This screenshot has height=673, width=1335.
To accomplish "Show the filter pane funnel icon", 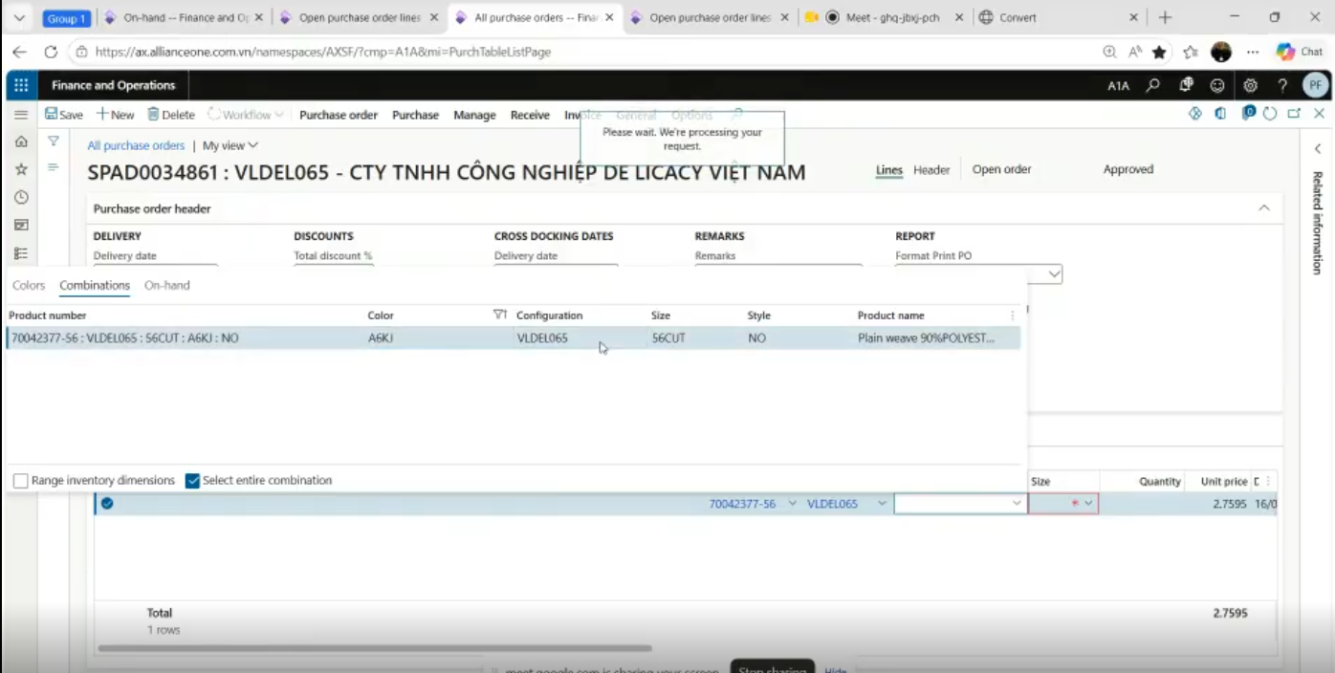I will point(54,141).
